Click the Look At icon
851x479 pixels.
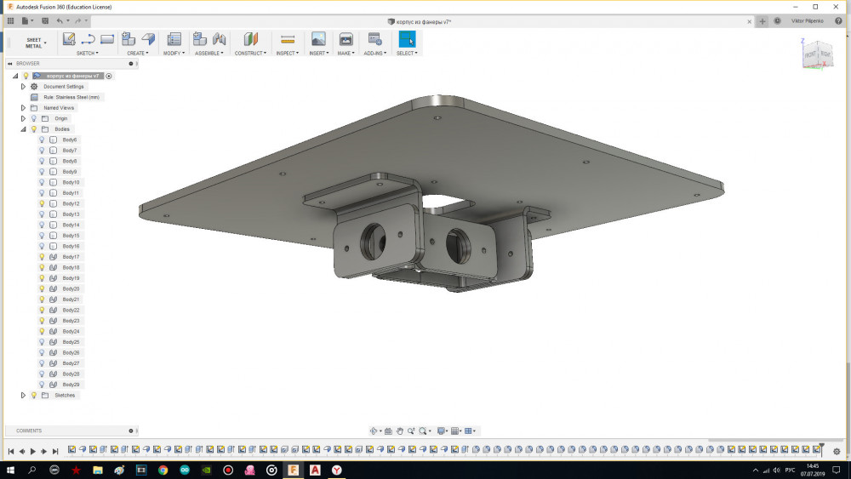(388, 431)
